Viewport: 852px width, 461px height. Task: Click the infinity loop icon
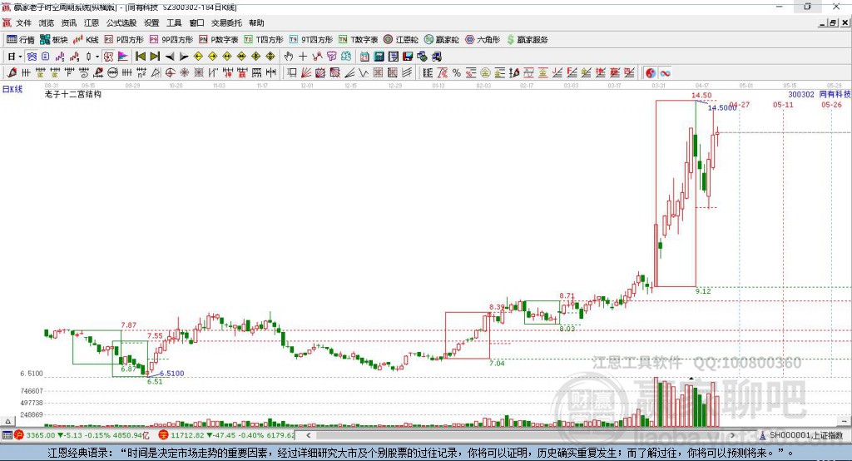[665, 73]
